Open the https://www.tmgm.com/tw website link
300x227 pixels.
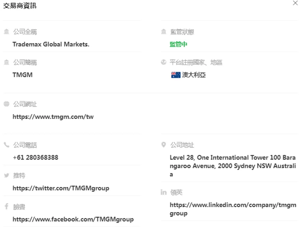[x=53, y=117]
